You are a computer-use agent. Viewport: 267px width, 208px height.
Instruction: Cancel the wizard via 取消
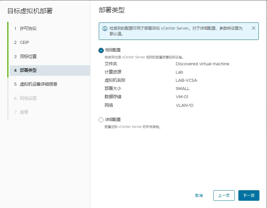pyautogui.click(x=199, y=195)
